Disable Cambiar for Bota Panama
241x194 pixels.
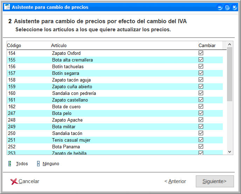tap(201, 147)
